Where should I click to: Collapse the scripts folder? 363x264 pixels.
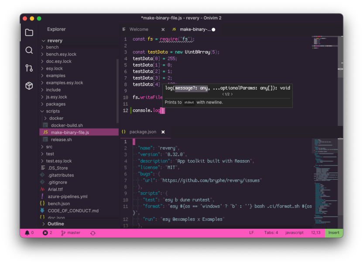[42, 111]
